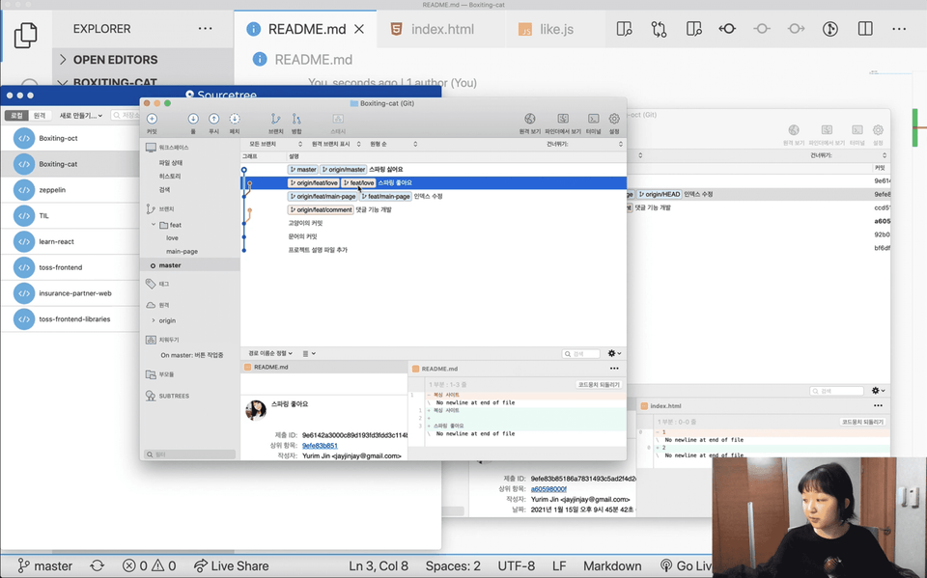Image resolution: width=927 pixels, height=578 pixels.
Task: Click the sync changes icon in status bar
Action: click(x=97, y=565)
